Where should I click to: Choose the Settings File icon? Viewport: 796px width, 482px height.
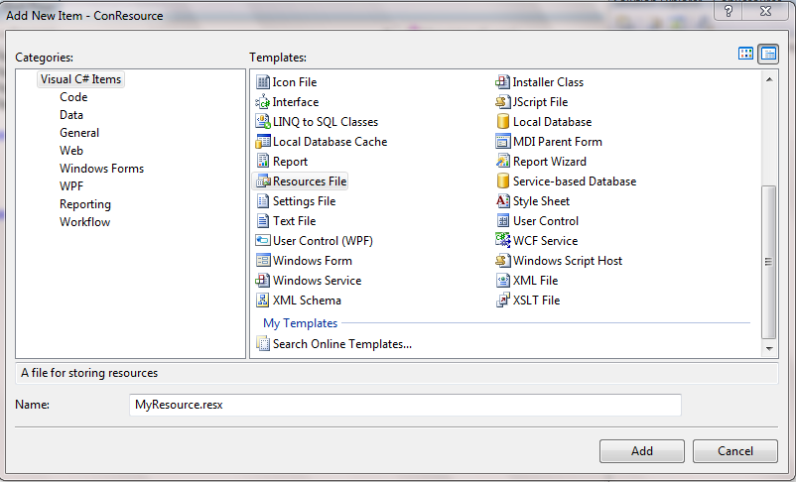(x=262, y=201)
